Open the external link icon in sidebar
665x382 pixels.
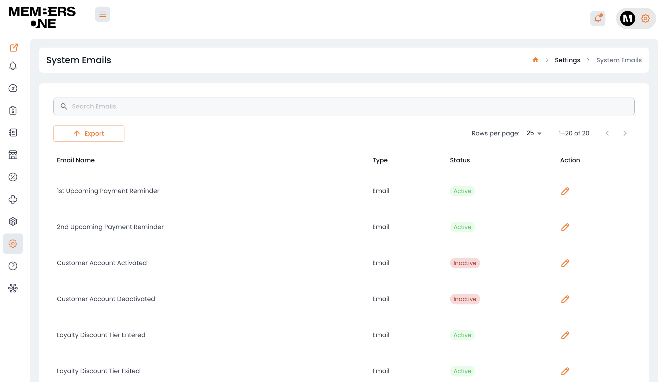click(13, 48)
